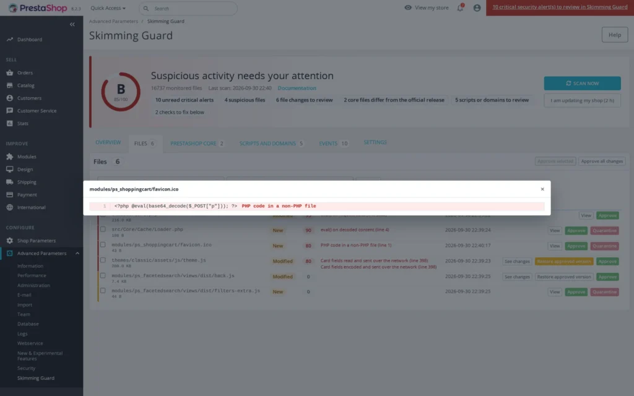Viewport: 634px width, 396px height.
Task: Approve the filters-extra.js file
Action: click(576, 292)
